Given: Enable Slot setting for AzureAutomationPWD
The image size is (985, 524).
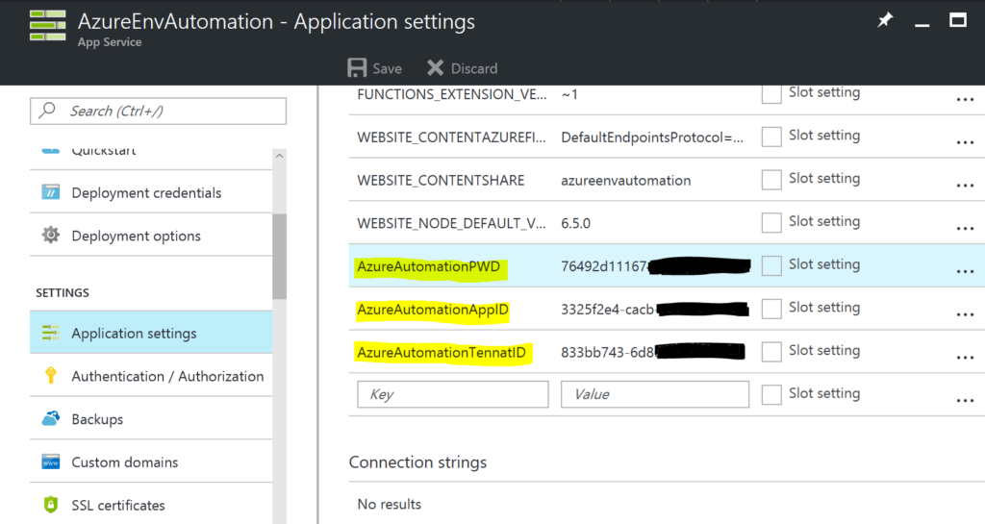Looking at the screenshot, I should coord(771,265).
